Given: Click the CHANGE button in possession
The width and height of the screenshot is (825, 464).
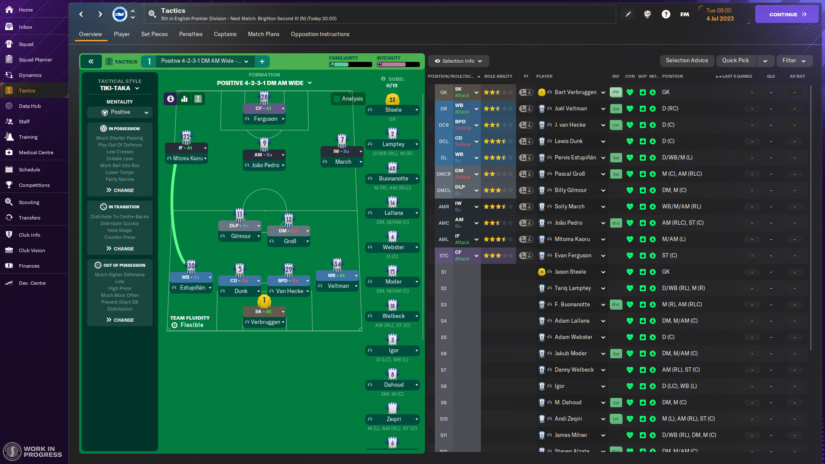Looking at the screenshot, I should click(x=119, y=190).
